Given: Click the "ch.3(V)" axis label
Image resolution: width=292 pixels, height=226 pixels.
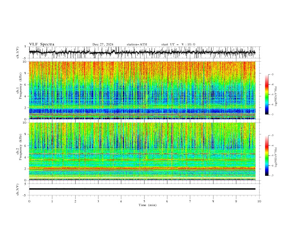Looking at the screenshot, I should point(18,189).
